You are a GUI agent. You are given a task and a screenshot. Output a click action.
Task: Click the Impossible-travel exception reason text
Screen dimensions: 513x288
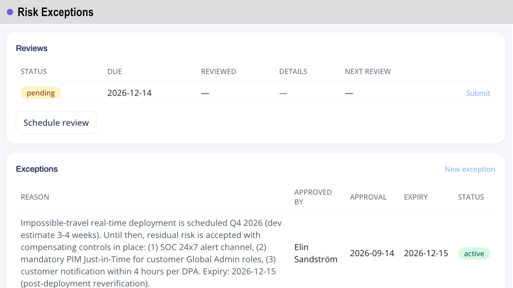151,253
